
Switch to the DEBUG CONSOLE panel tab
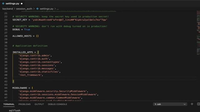(57, 104)
